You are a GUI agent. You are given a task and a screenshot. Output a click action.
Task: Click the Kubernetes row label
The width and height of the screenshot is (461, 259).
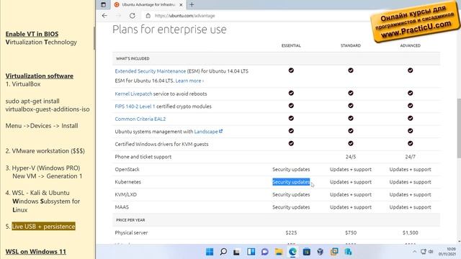click(x=128, y=182)
